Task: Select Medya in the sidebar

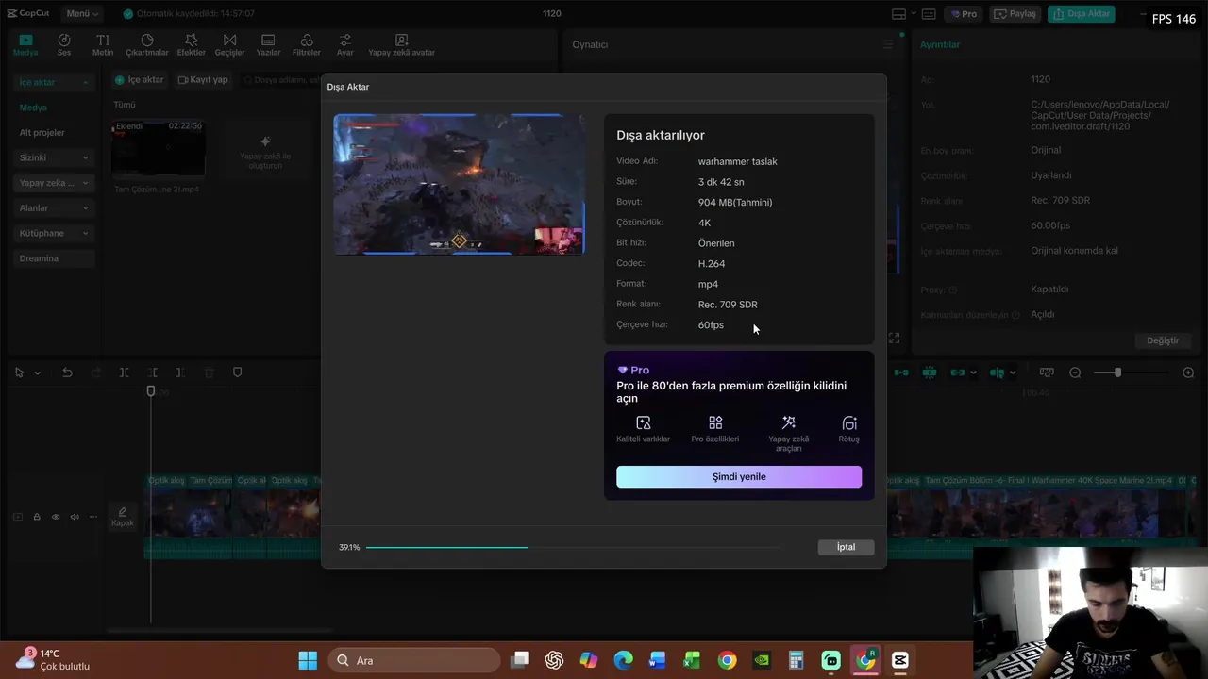Action: pos(34,108)
